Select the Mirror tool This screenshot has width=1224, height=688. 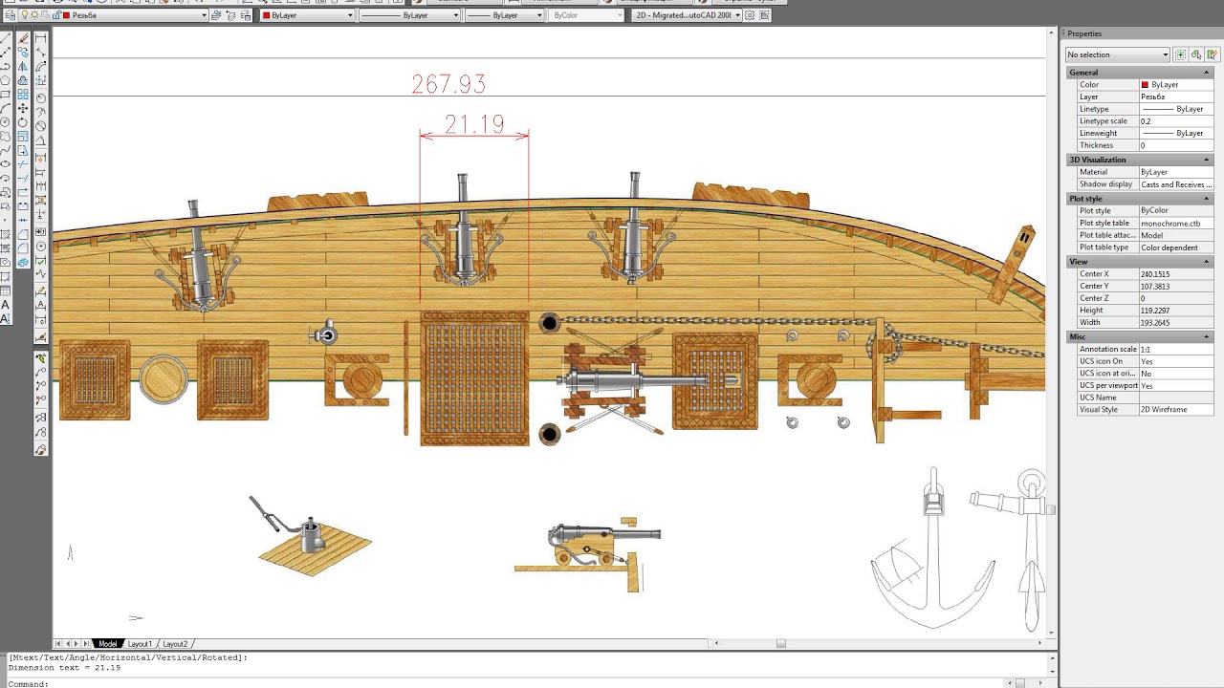click(x=23, y=67)
